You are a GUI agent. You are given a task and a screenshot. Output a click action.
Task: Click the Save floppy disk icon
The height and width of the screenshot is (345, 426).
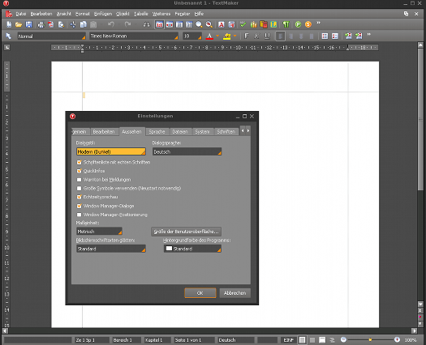(x=28, y=24)
